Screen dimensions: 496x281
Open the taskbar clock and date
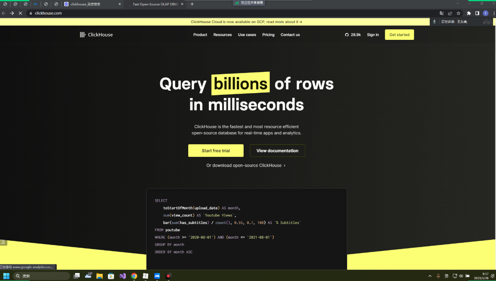(481, 276)
